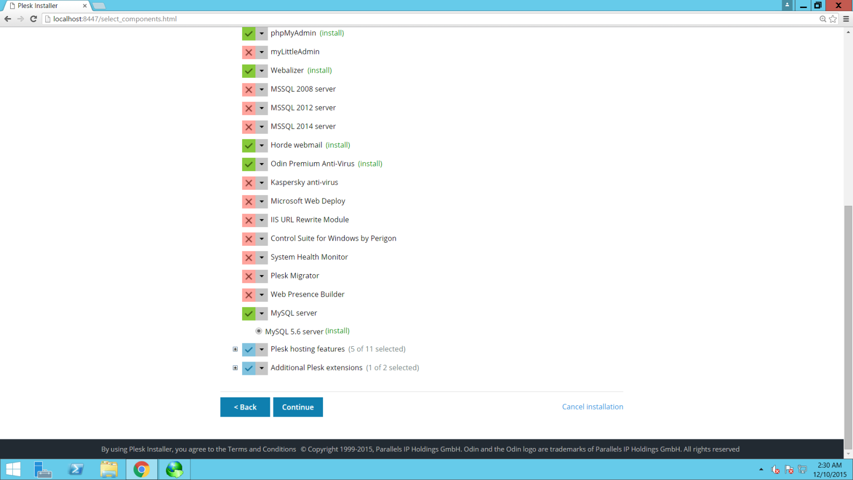Image resolution: width=853 pixels, height=480 pixels.
Task: Open File Explorer from the taskbar
Action: click(x=109, y=470)
